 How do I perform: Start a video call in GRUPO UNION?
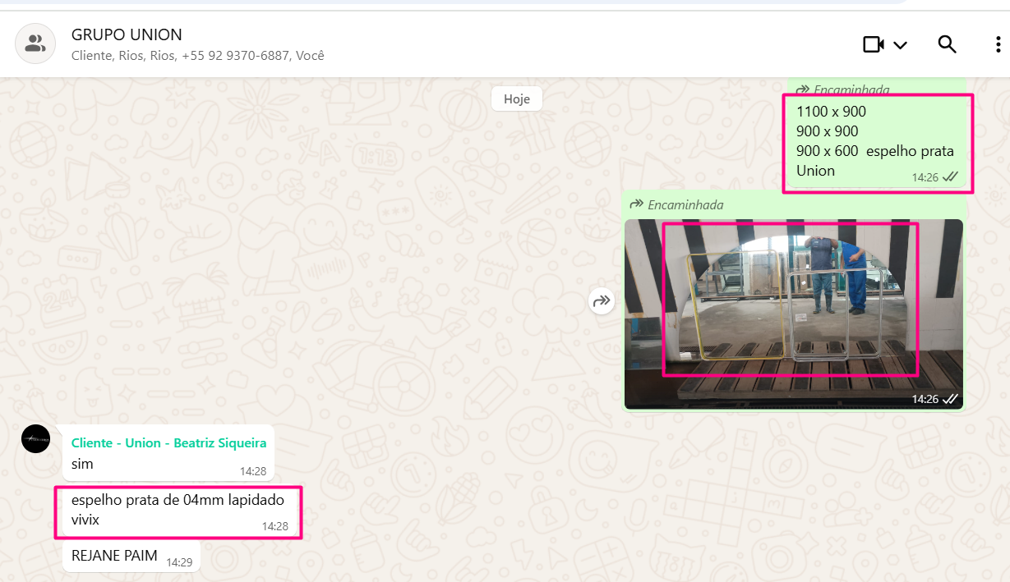(x=873, y=44)
